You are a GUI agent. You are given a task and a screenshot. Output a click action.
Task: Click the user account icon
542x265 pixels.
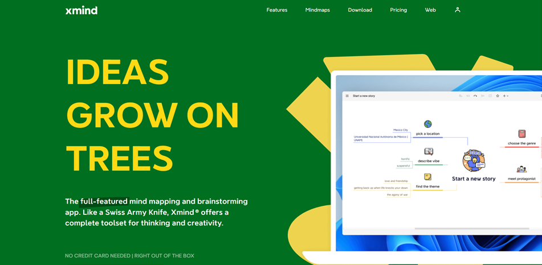[x=457, y=10]
